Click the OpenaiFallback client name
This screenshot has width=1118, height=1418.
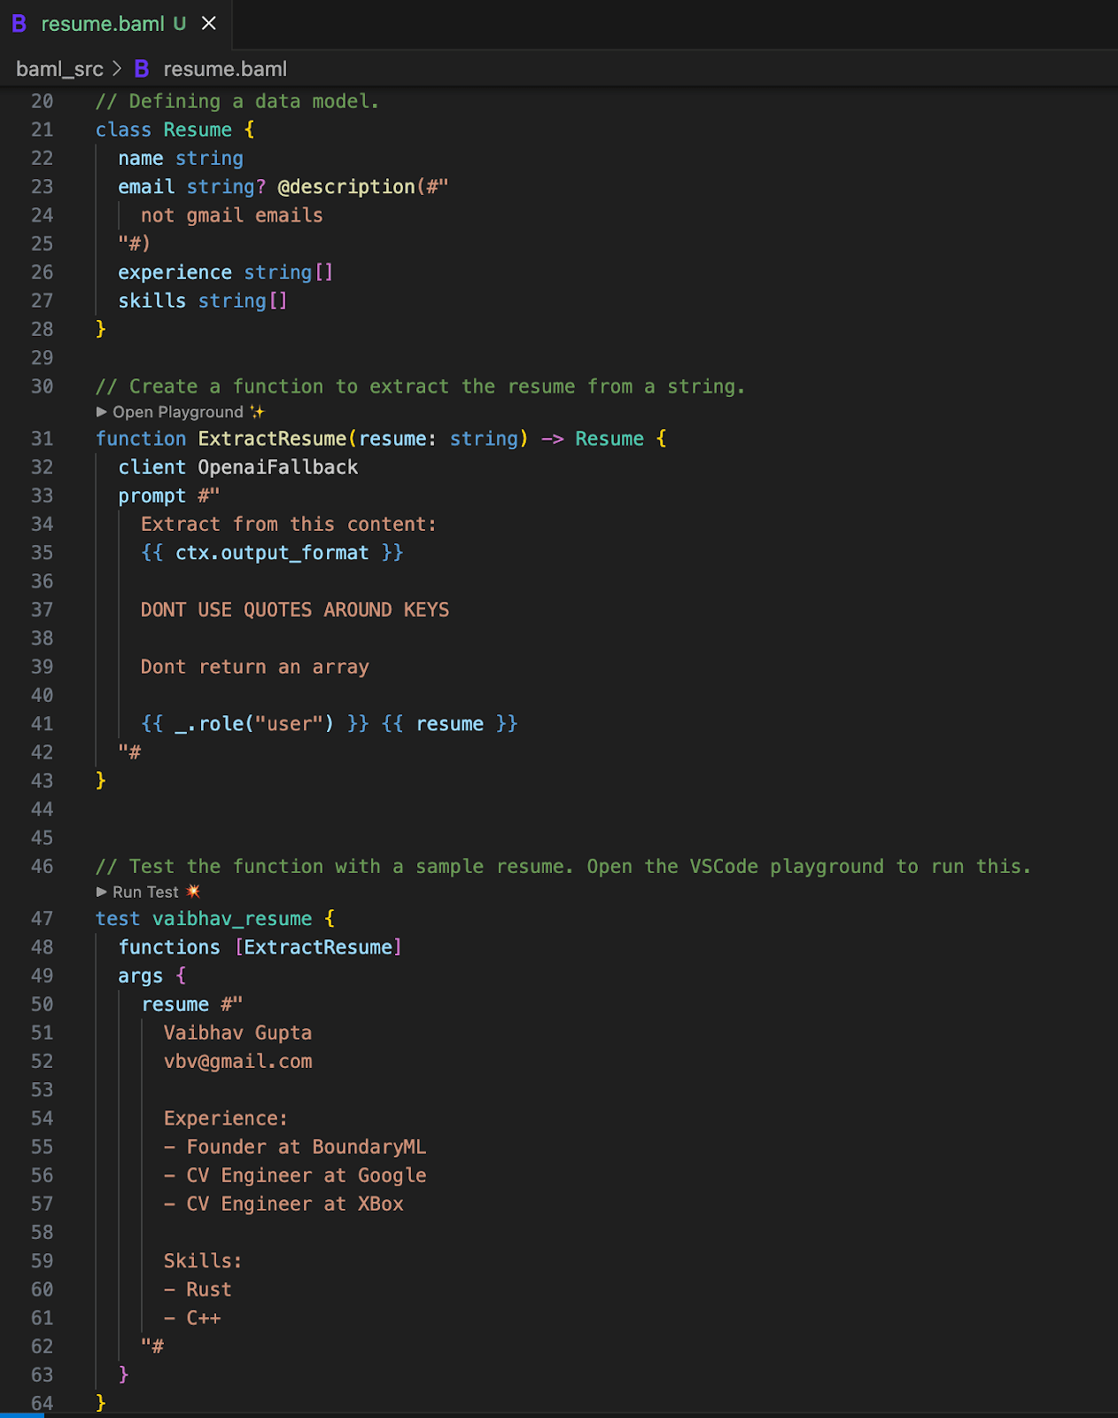pyautogui.click(x=277, y=467)
